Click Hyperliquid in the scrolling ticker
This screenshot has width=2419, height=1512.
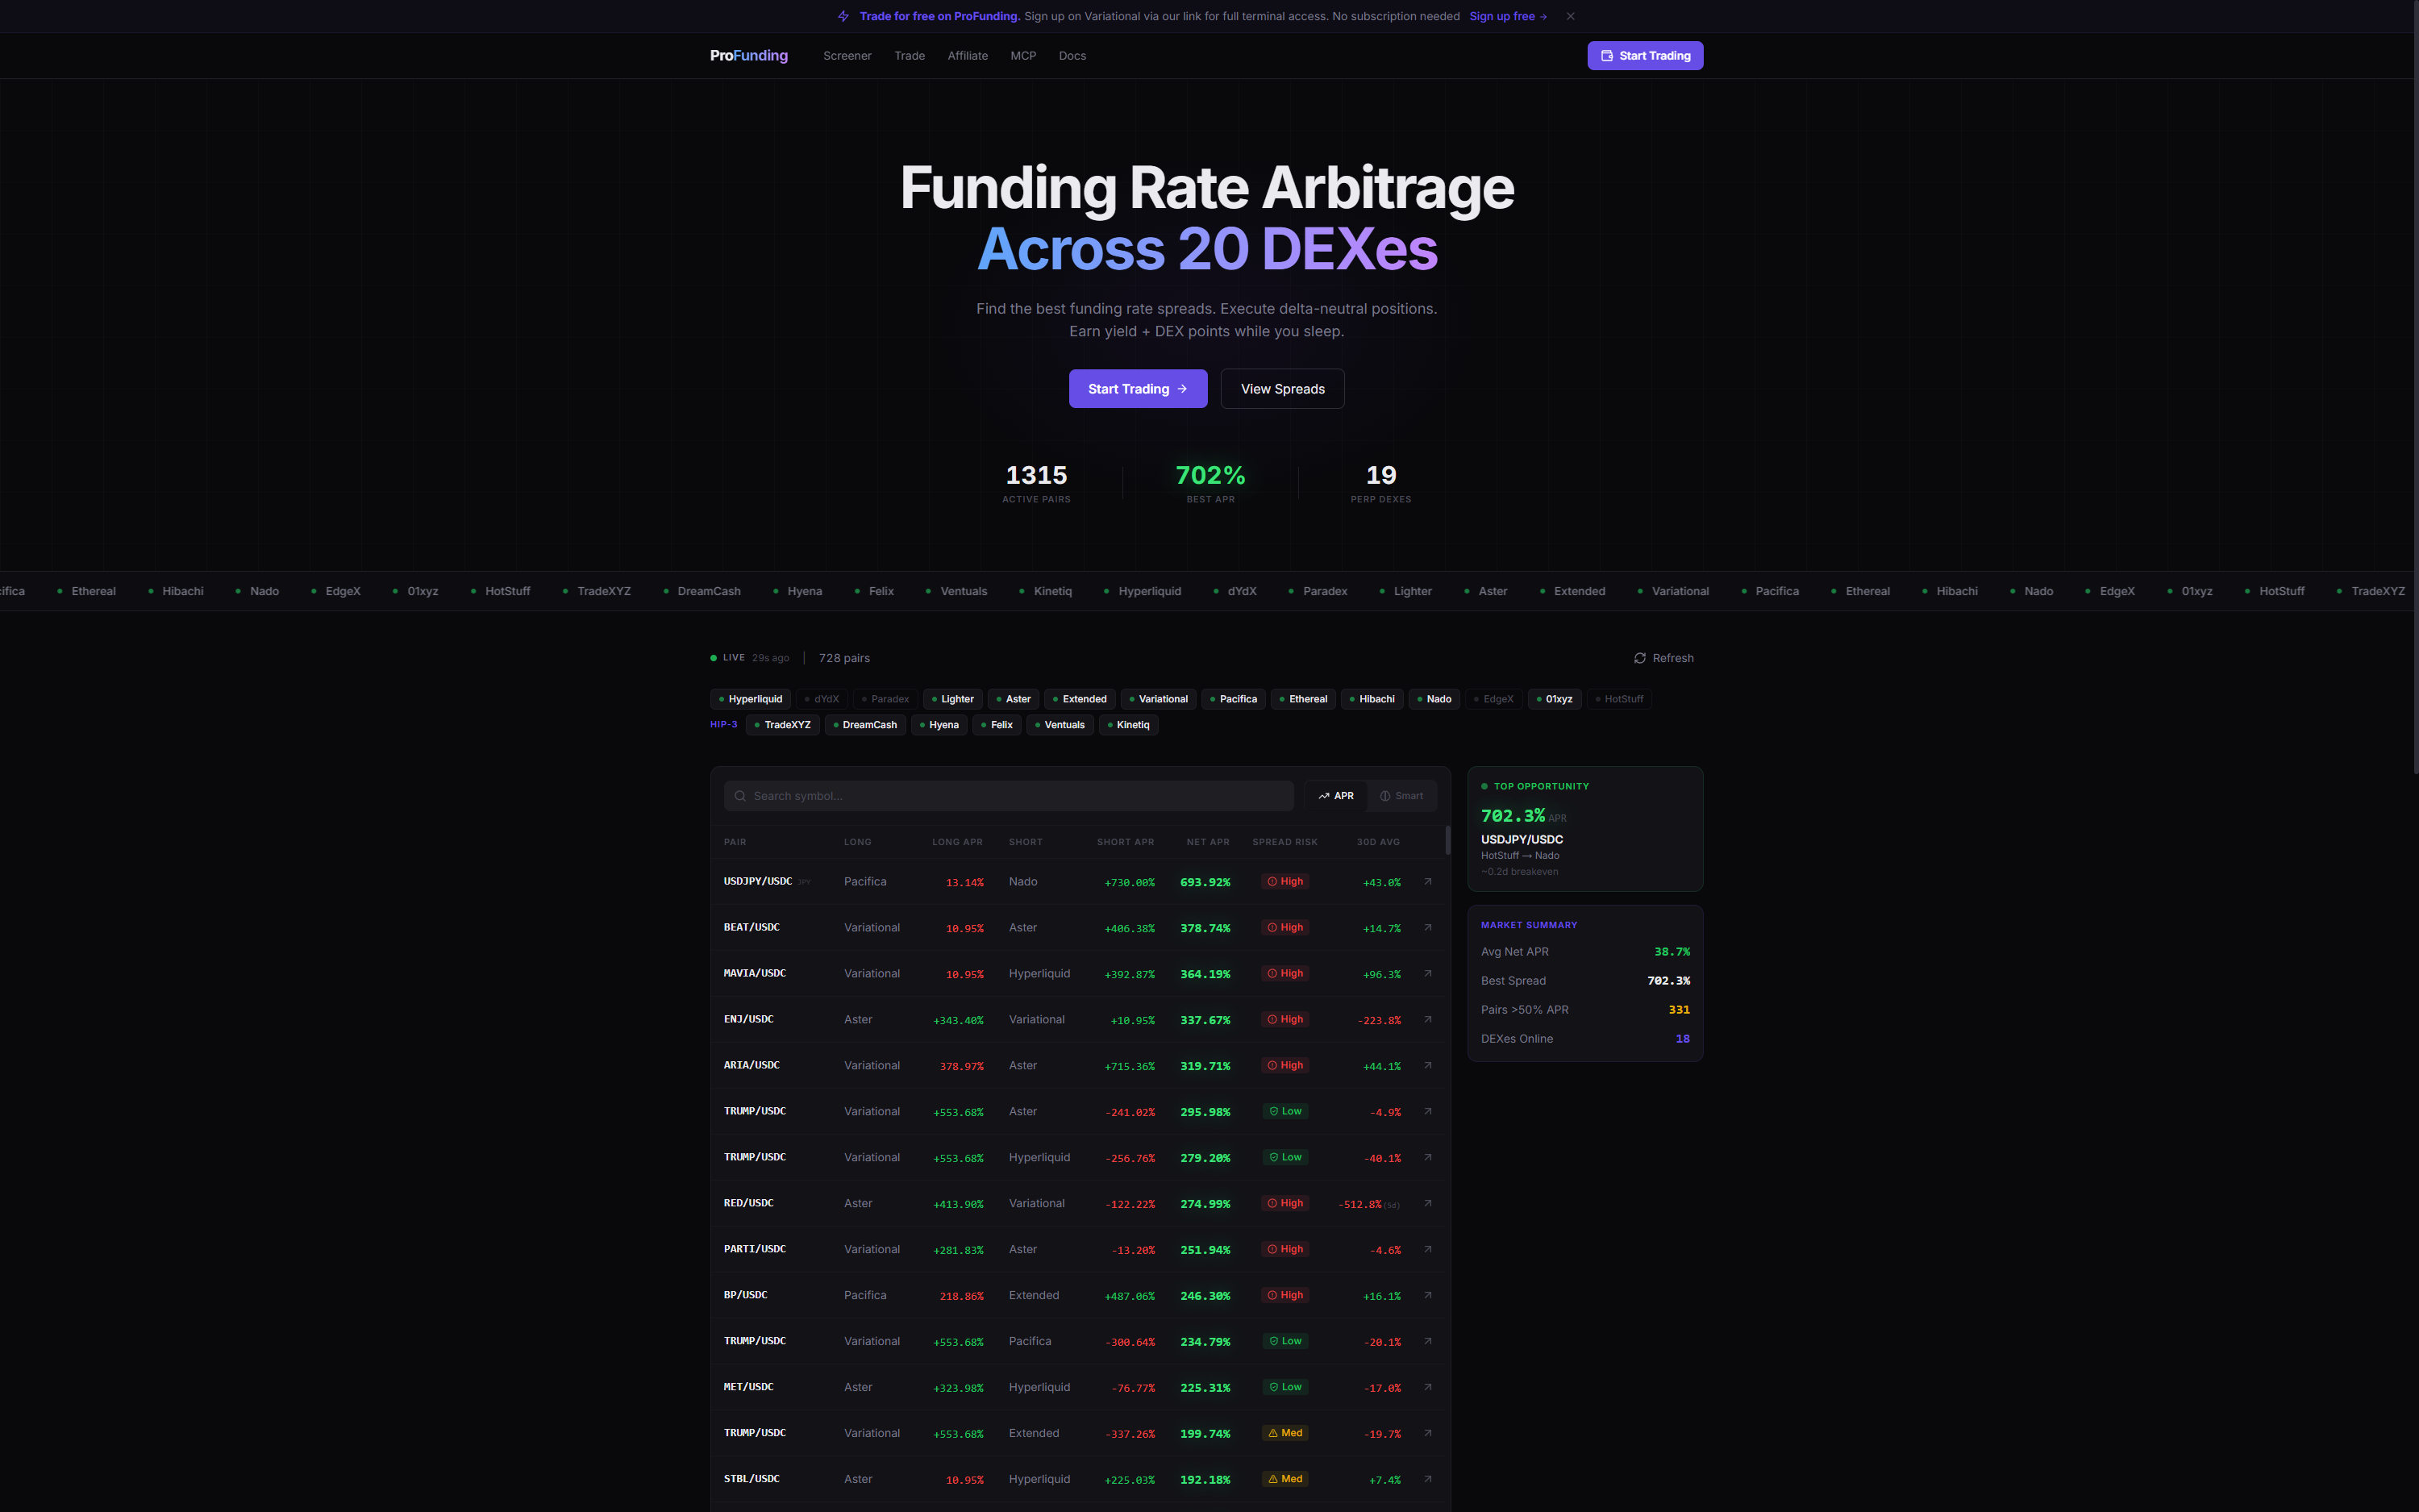pos(1148,592)
